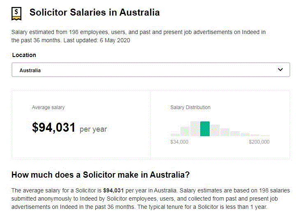Click the second grey histogram bar
This screenshot has width=296, height=215.
185,132
